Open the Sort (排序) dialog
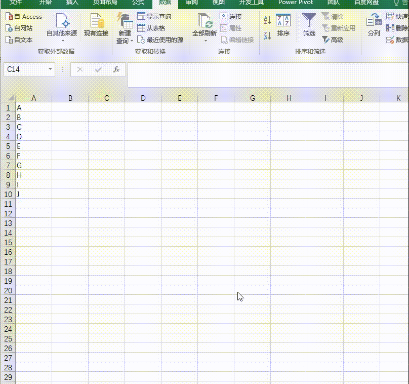The height and width of the screenshot is (384, 409). (x=283, y=25)
